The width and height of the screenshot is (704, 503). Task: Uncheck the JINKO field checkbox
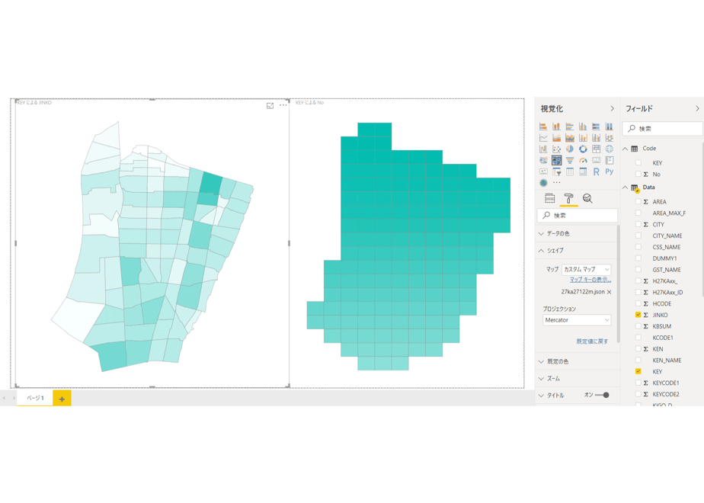click(638, 315)
